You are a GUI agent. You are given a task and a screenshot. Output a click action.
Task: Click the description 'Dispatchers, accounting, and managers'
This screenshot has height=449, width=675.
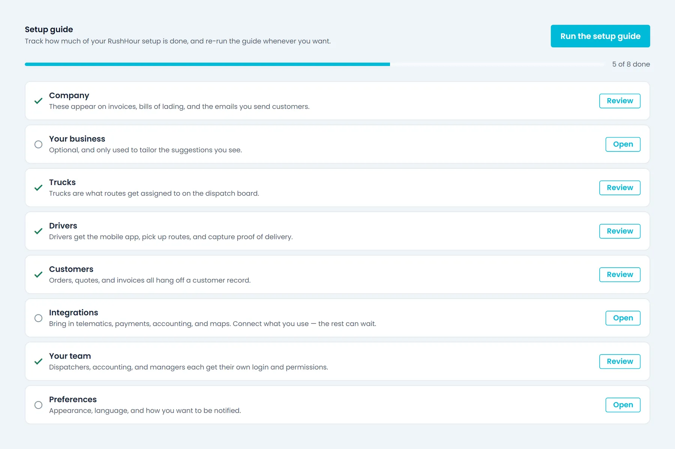(x=189, y=367)
